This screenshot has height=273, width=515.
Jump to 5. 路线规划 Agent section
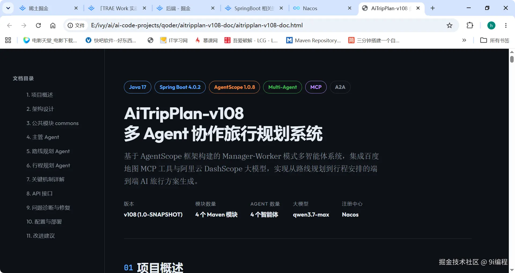tap(48, 151)
